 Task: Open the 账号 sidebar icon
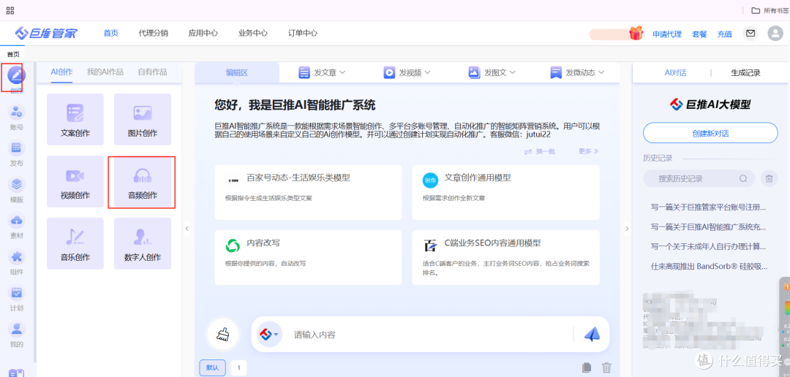[17, 112]
